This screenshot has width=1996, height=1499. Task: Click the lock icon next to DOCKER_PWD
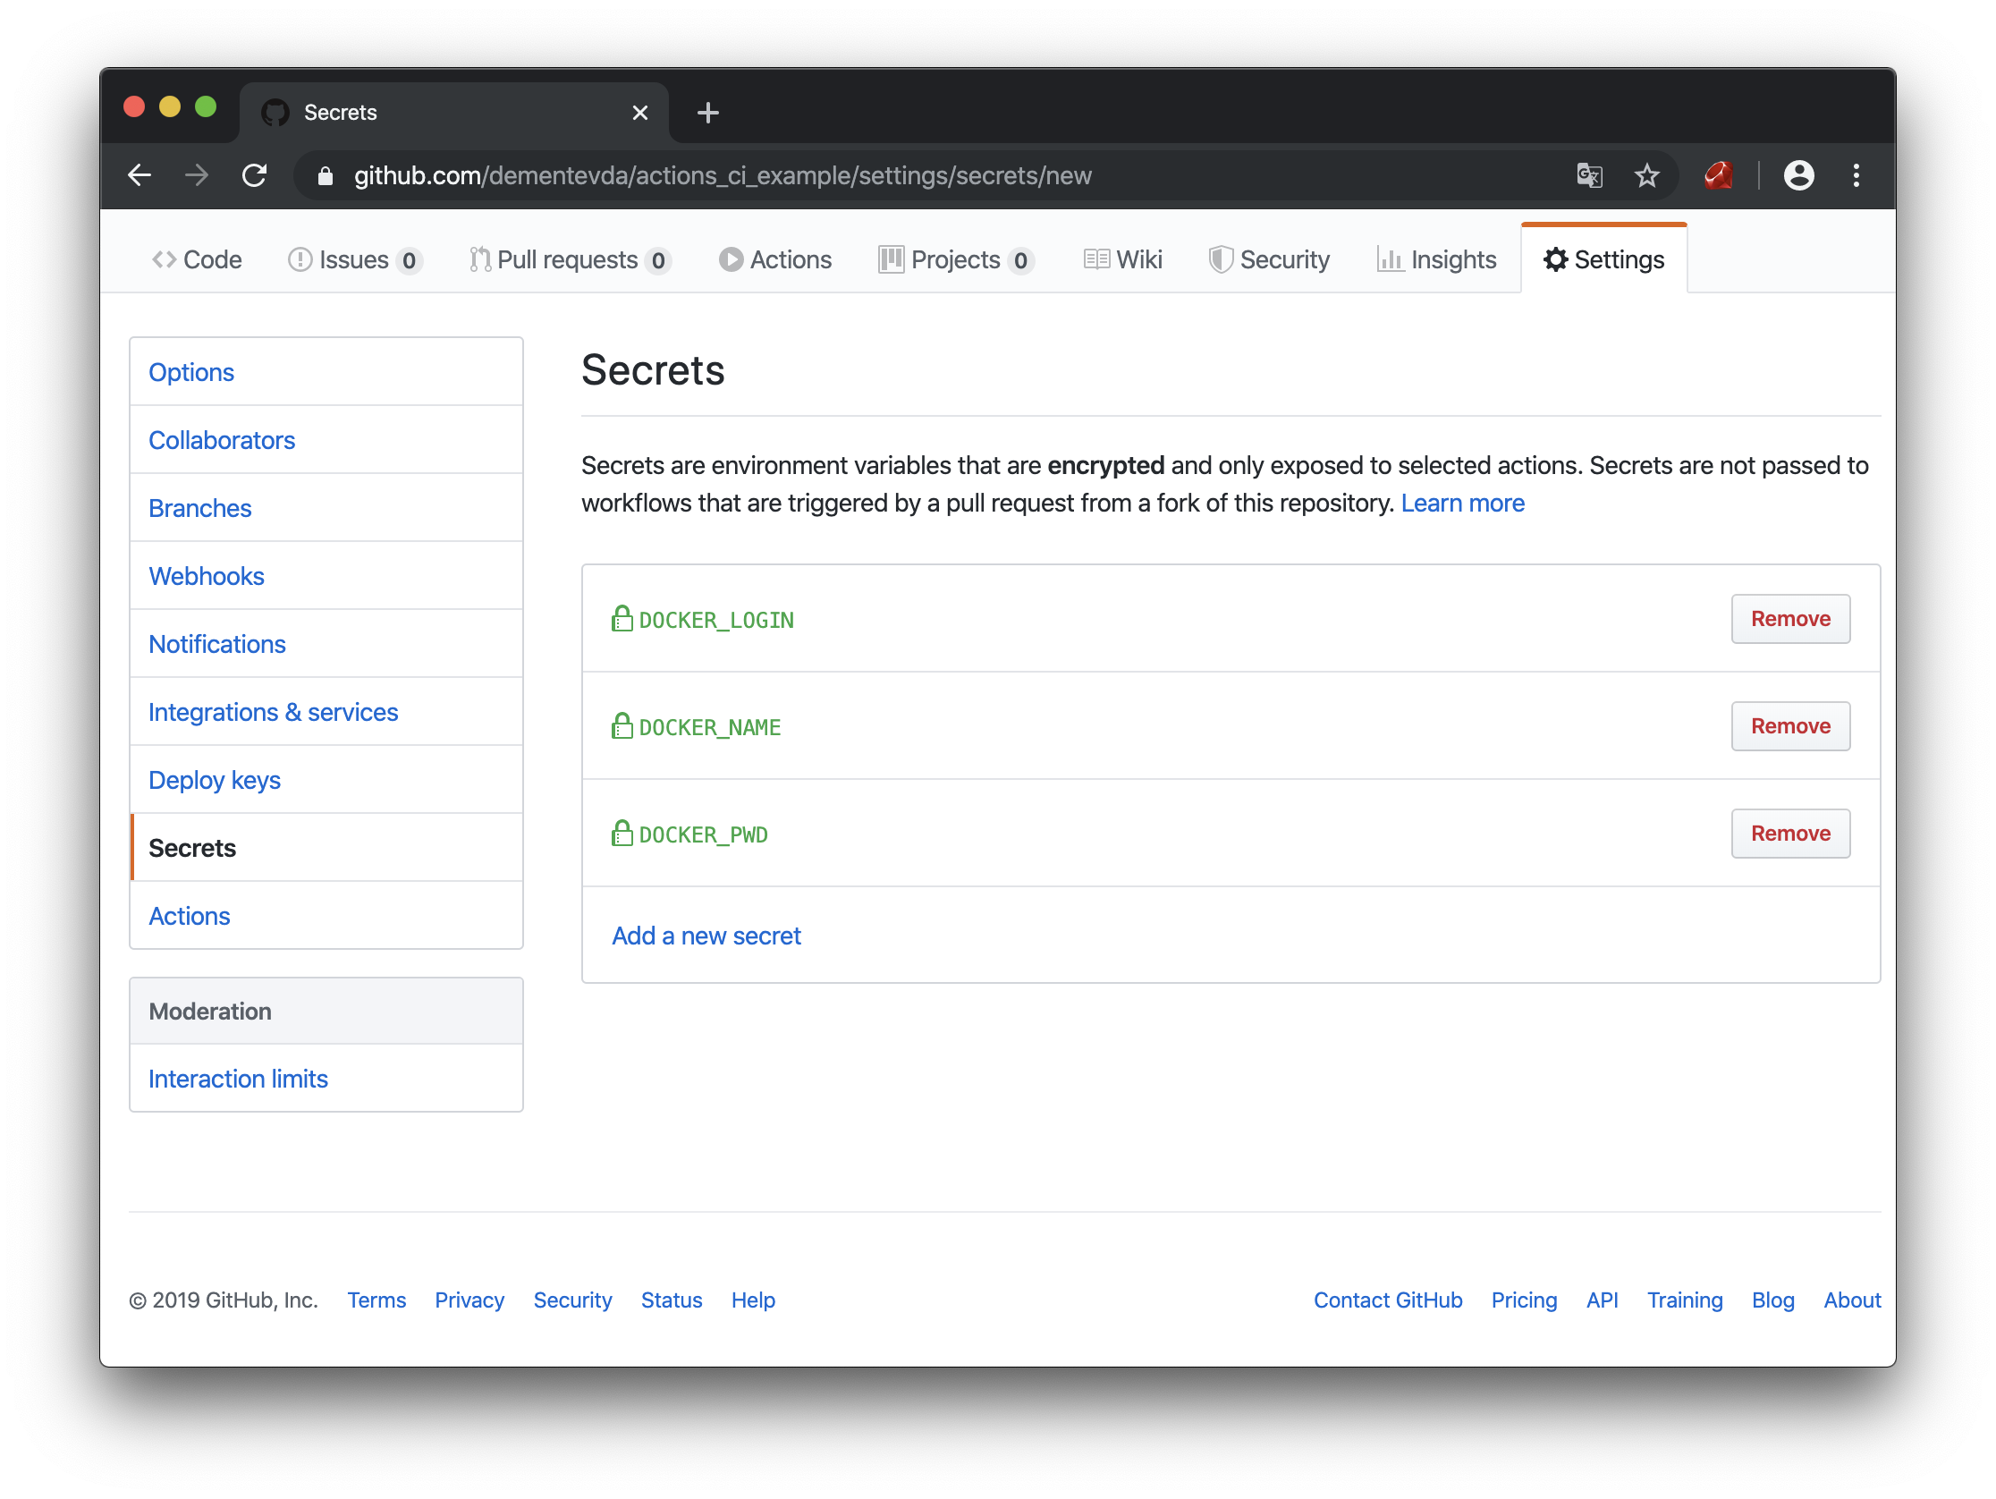[x=621, y=833]
